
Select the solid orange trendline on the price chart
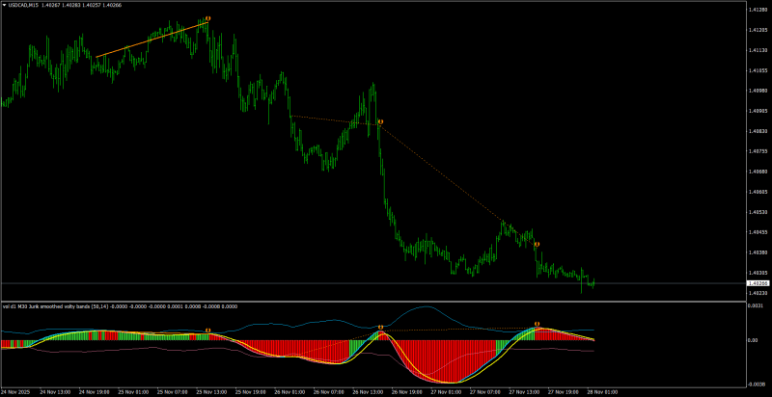pyautogui.click(x=152, y=40)
